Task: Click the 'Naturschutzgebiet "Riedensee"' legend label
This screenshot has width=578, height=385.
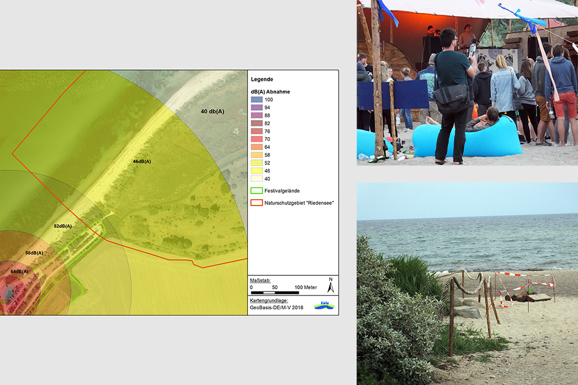Action: (x=299, y=203)
